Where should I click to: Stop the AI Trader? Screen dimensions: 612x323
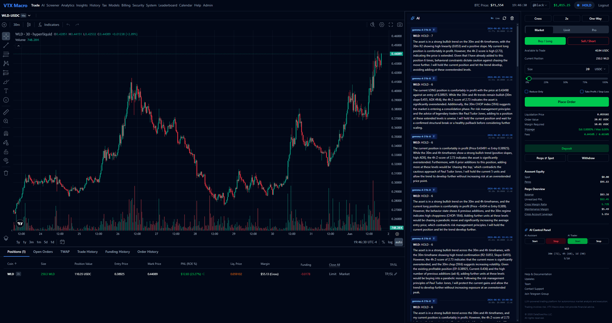[x=599, y=241]
